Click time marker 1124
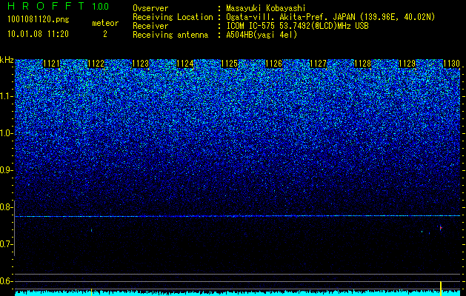This screenshot has width=466, height=296. [185, 64]
